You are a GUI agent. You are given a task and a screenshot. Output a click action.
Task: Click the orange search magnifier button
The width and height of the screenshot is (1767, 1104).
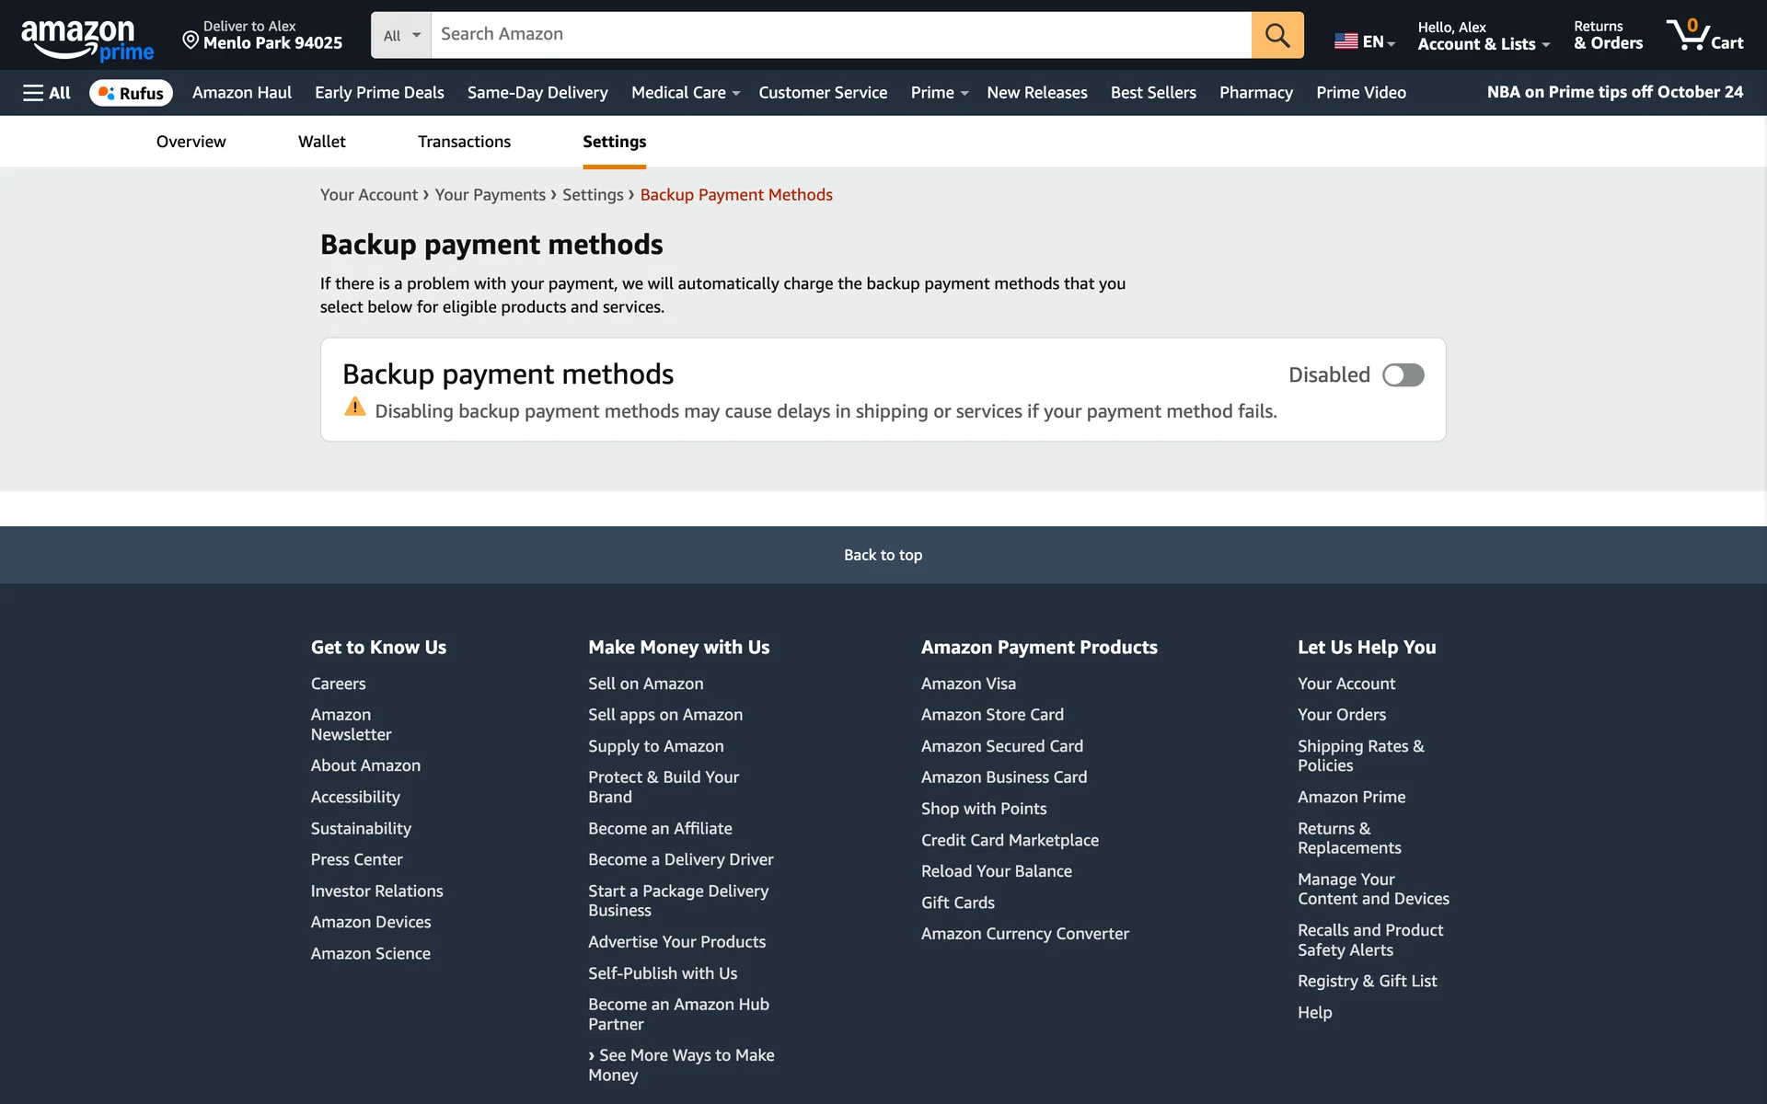[x=1276, y=35]
